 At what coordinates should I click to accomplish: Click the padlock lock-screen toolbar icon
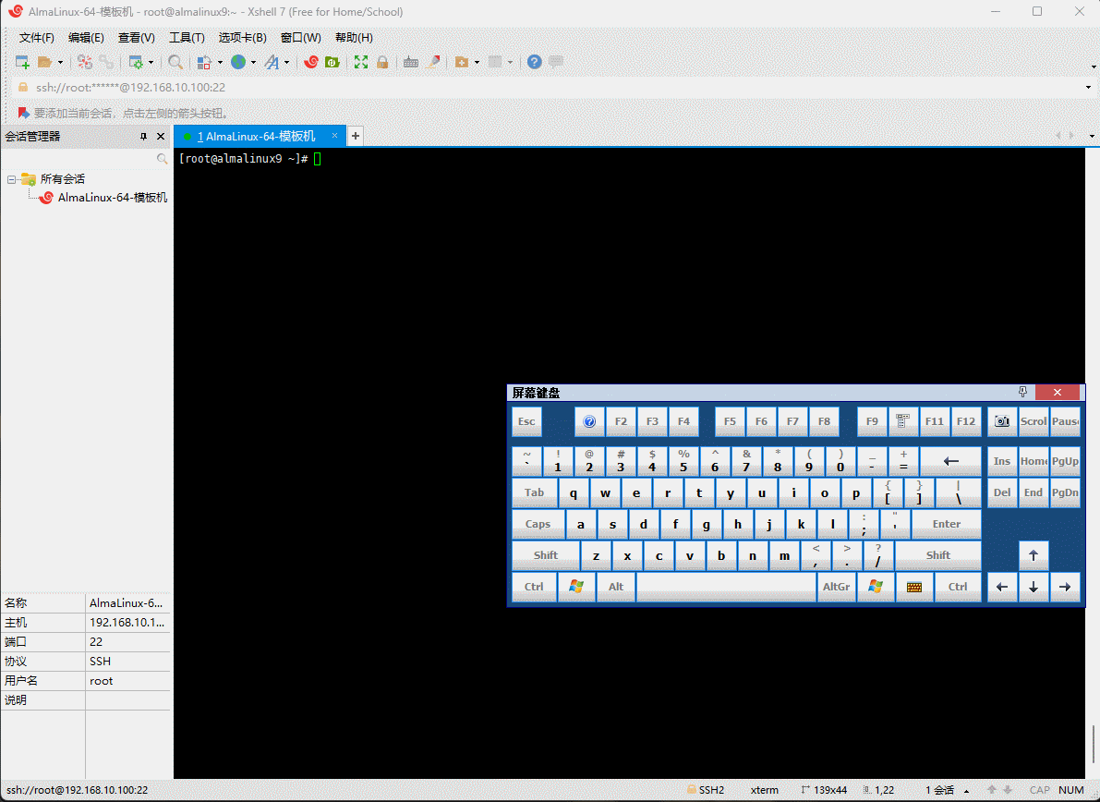click(x=382, y=62)
